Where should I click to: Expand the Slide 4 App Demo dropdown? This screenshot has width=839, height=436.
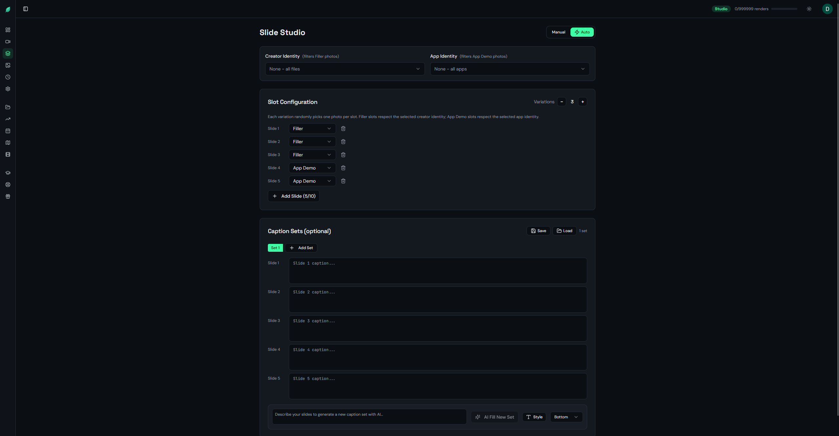click(312, 168)
